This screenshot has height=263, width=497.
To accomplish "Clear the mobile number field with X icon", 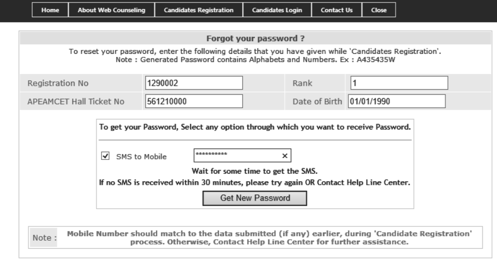I will 285,155.
